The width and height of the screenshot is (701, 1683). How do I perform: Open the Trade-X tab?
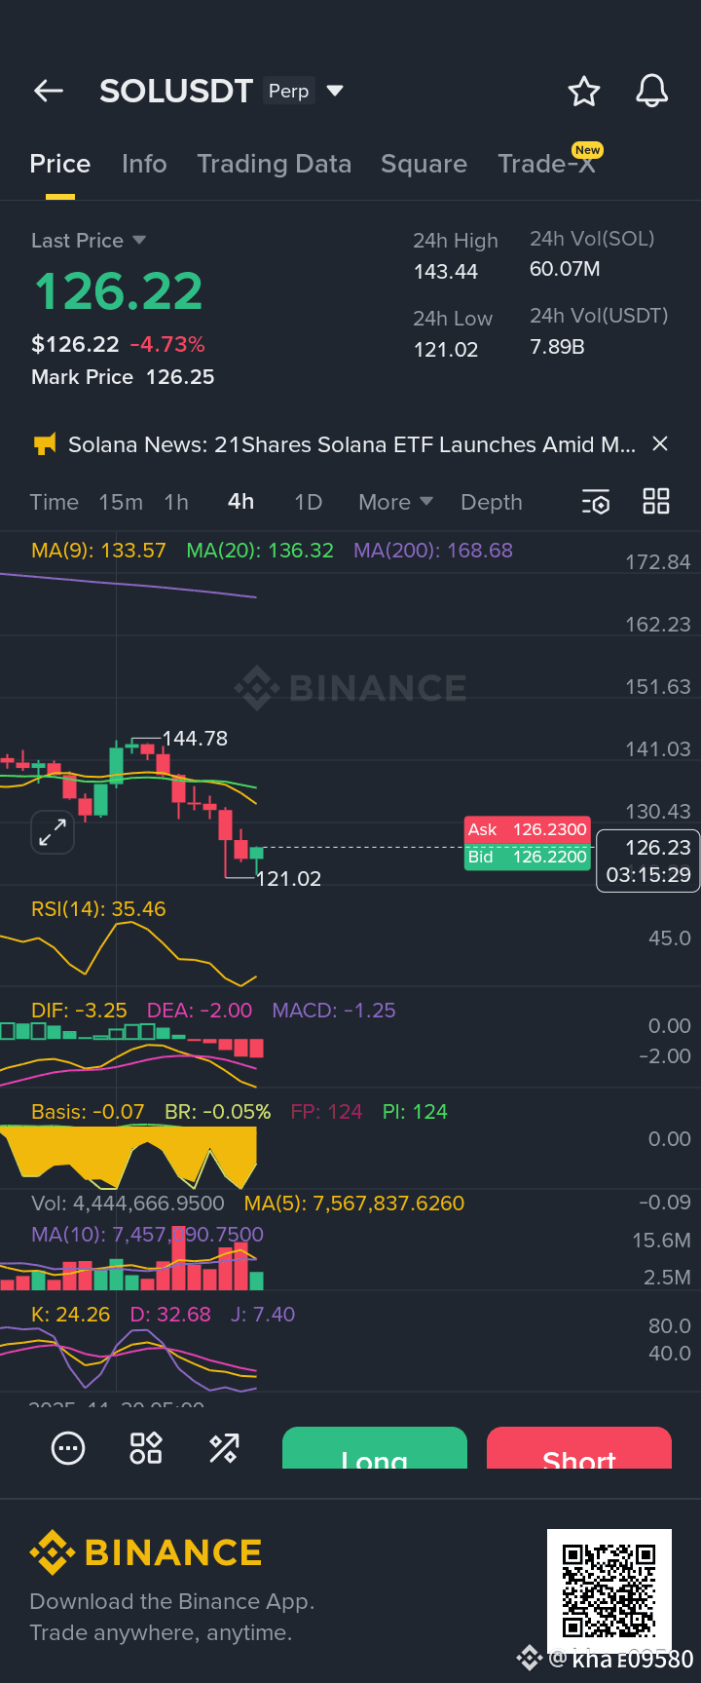(546, 164)
